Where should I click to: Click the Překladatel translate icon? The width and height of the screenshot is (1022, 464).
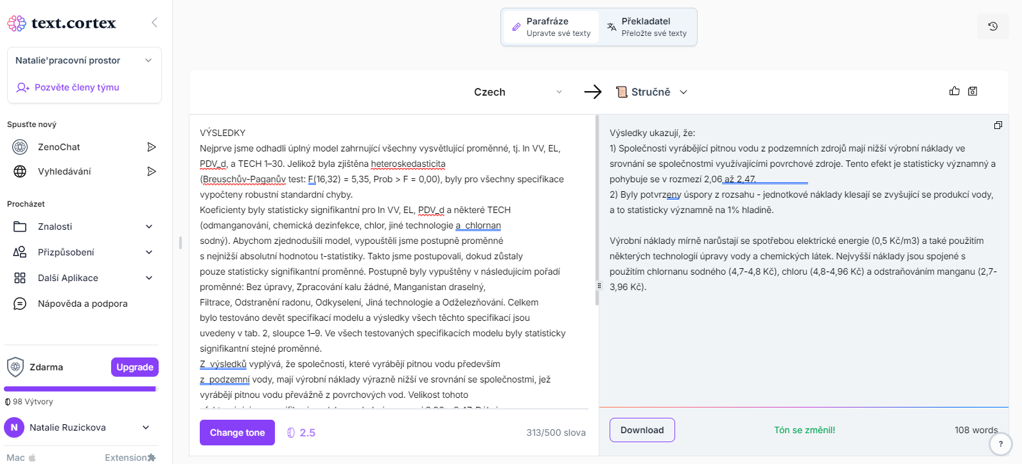click(x=612, y=27)
